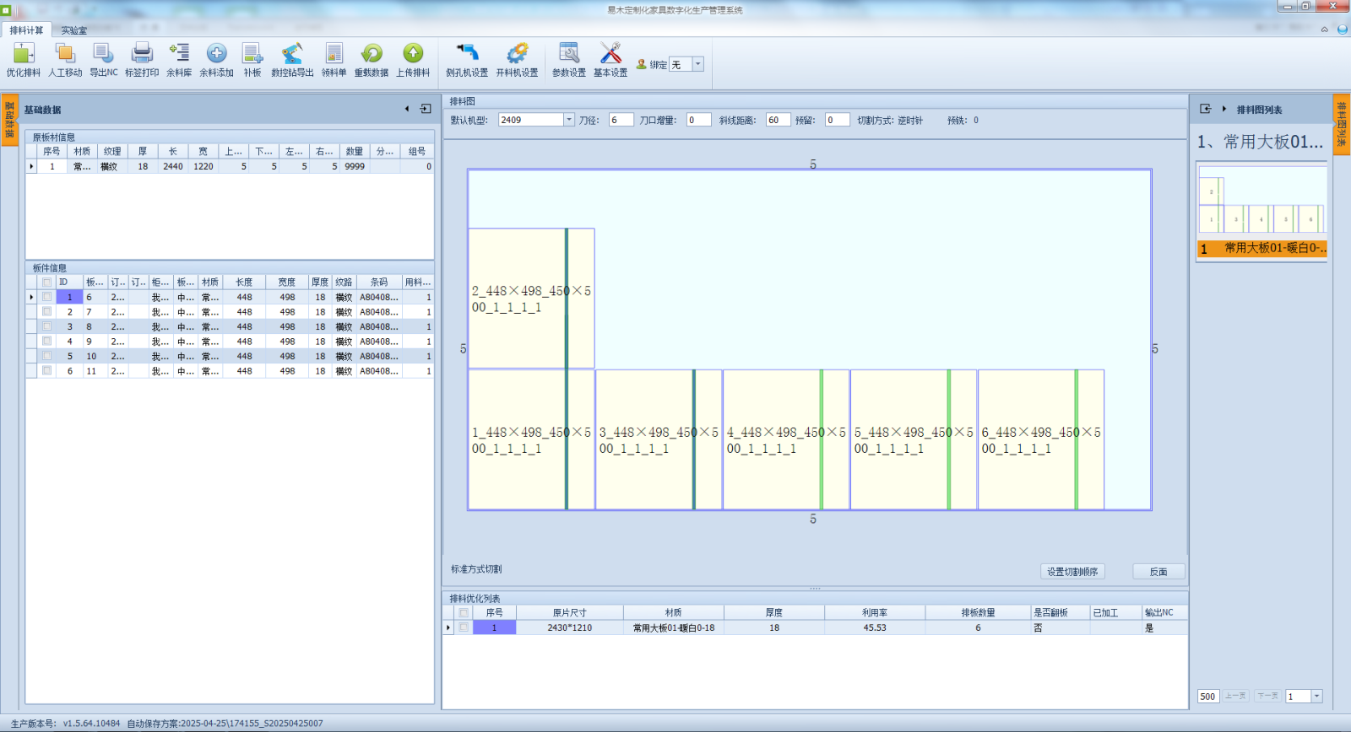The height and width of the screenshot is (732, 1351).
Task: Click the 2440 length cell in 原板材信息
Action: [x=172, y=167]
